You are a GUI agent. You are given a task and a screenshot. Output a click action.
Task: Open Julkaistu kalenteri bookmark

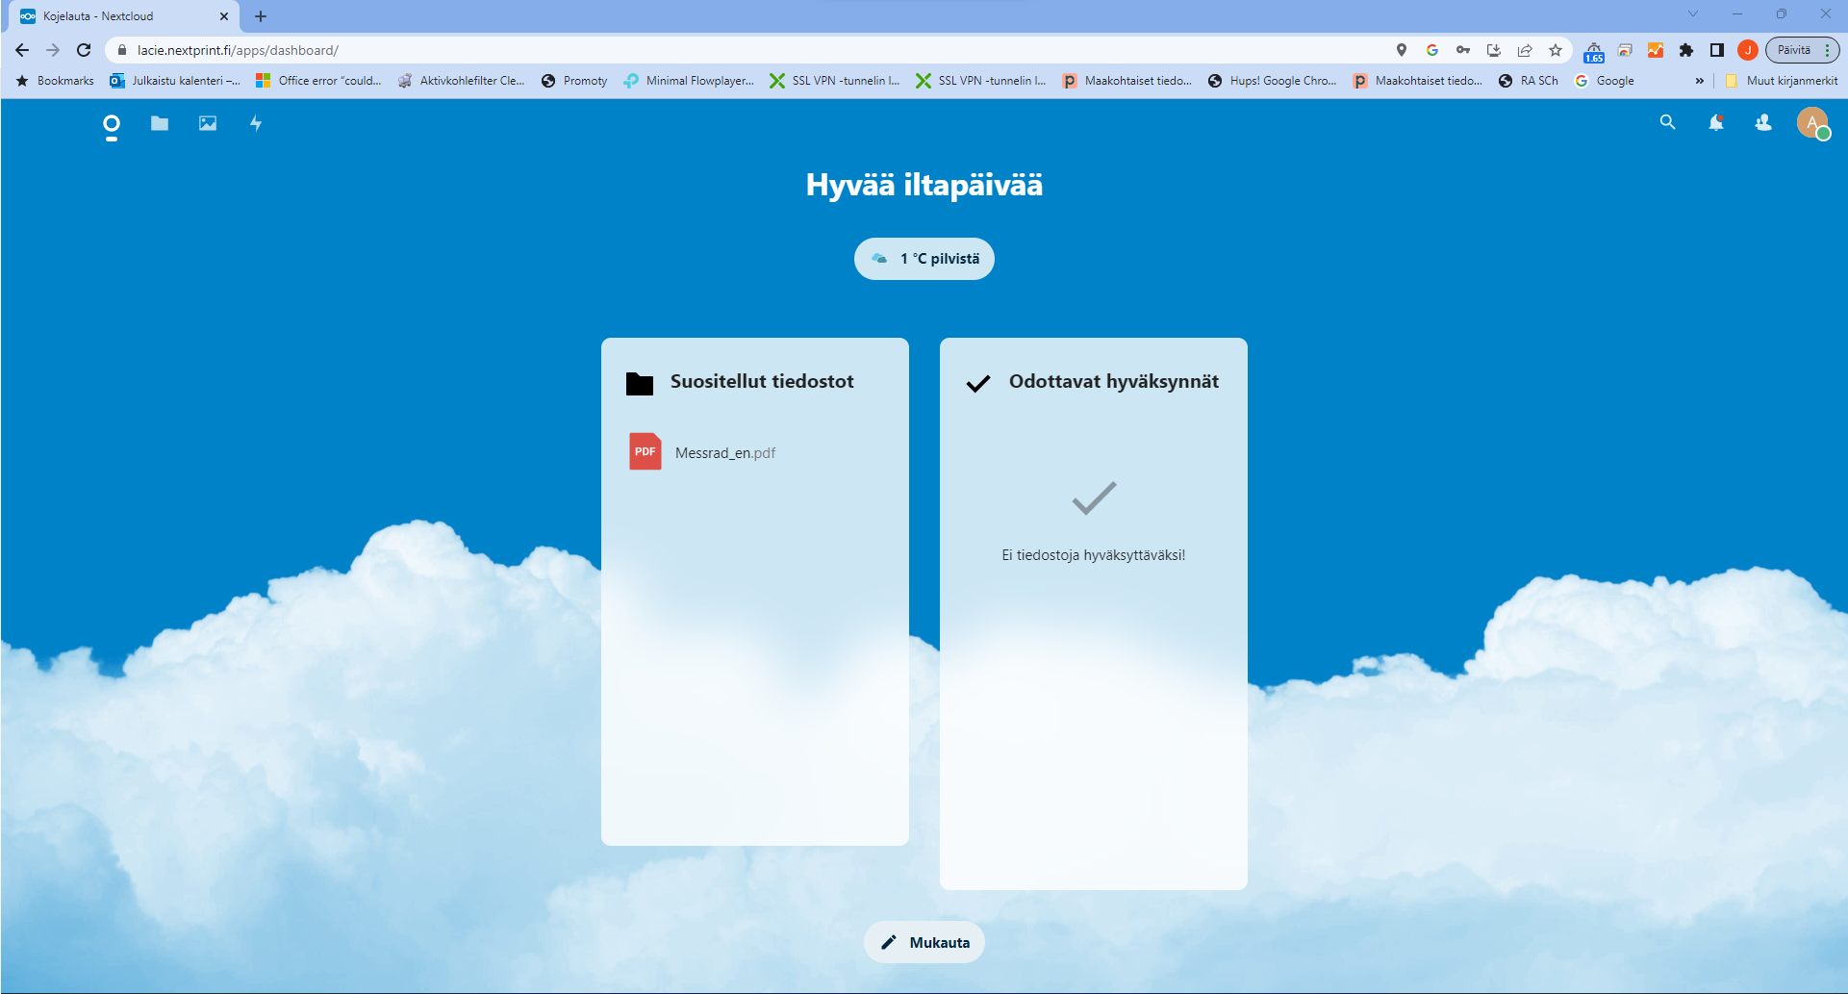175,81
